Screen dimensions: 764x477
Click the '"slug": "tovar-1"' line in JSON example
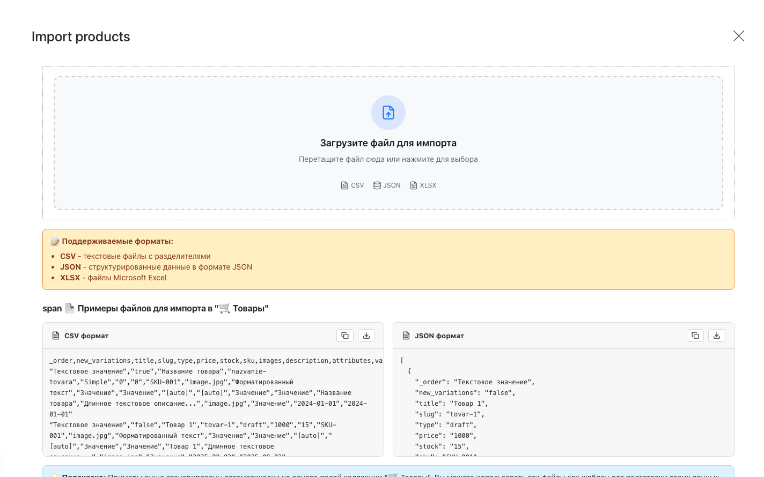click(450, 414)
